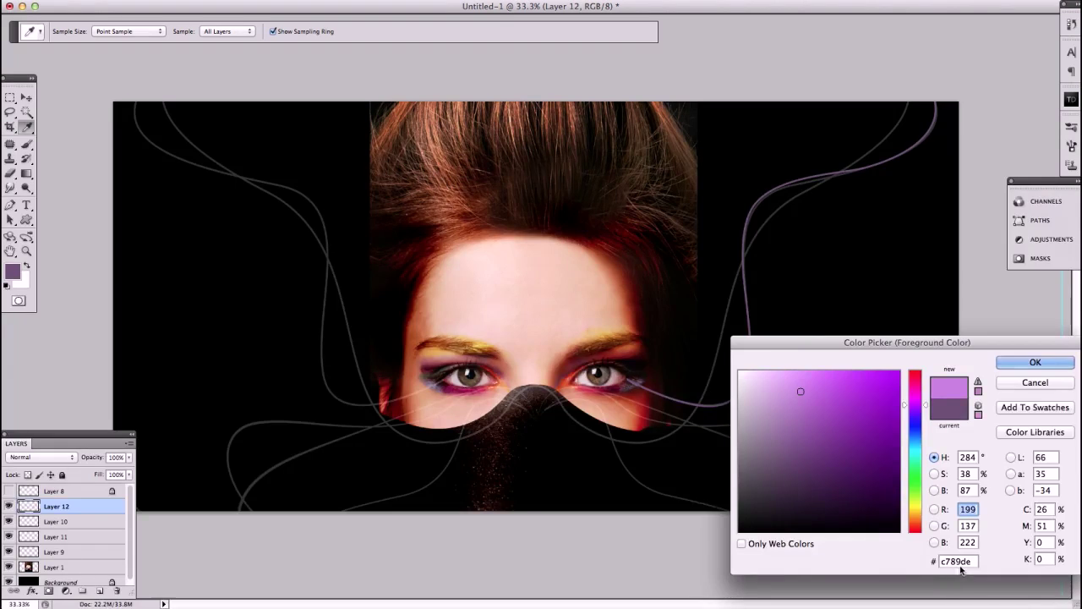The image size is (1082, 609).
Task: Click the hex color input field
Action: coord(958,562)
